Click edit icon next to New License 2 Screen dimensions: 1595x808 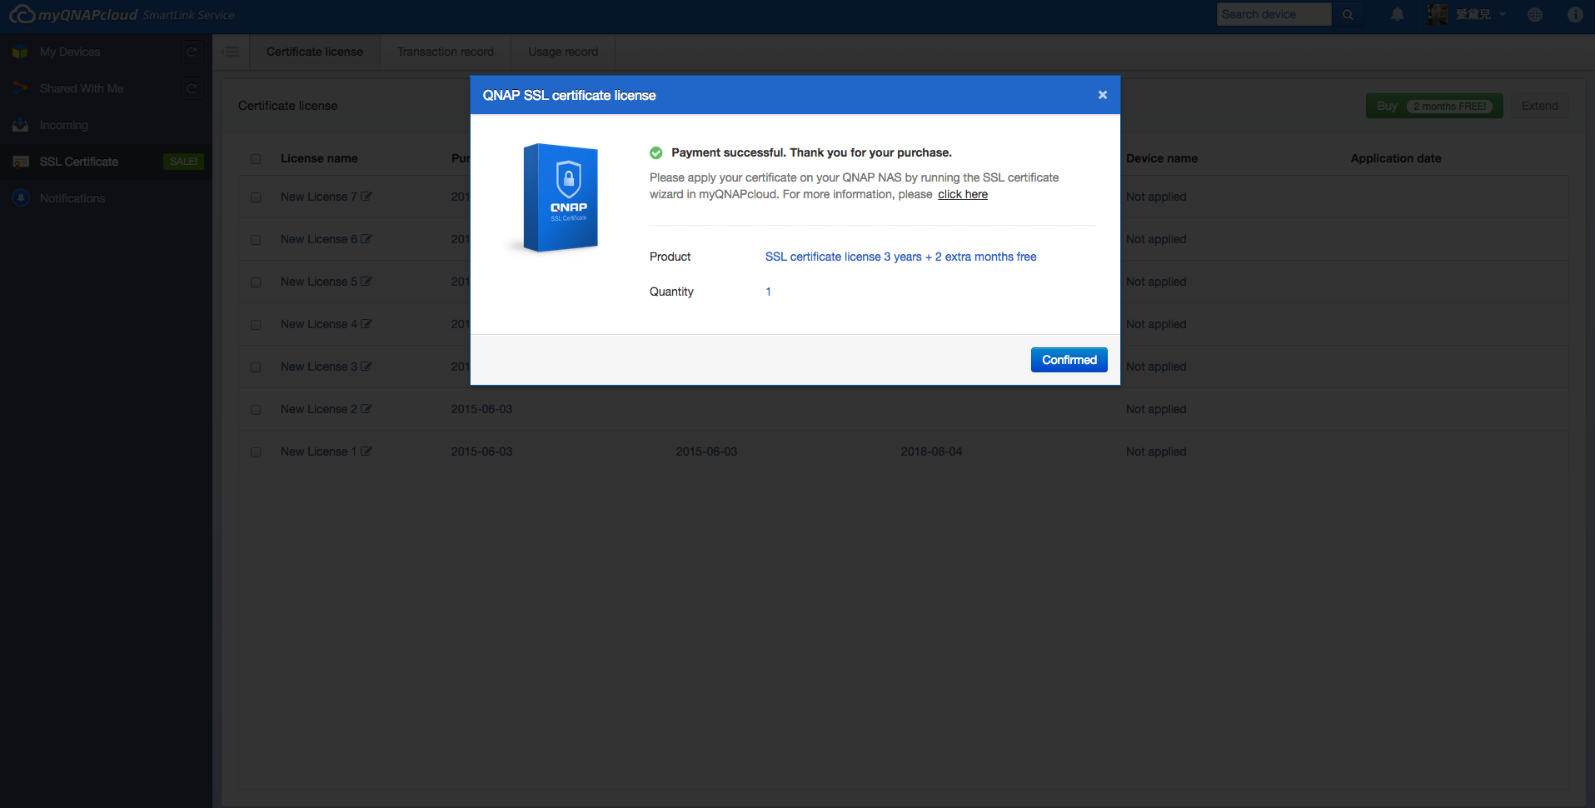point(366,409)
